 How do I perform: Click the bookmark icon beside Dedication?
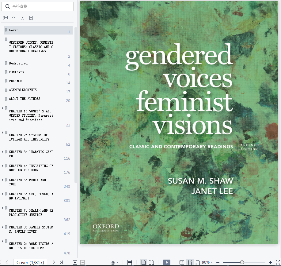point(6,63)
